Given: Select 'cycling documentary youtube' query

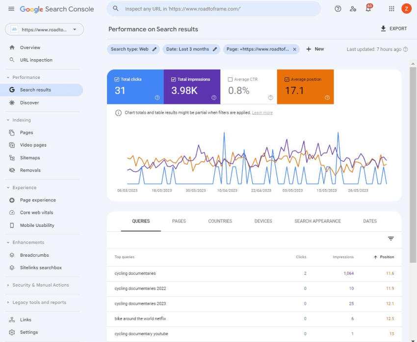Looking at the screenshot, I should click(x=254, y=334).
